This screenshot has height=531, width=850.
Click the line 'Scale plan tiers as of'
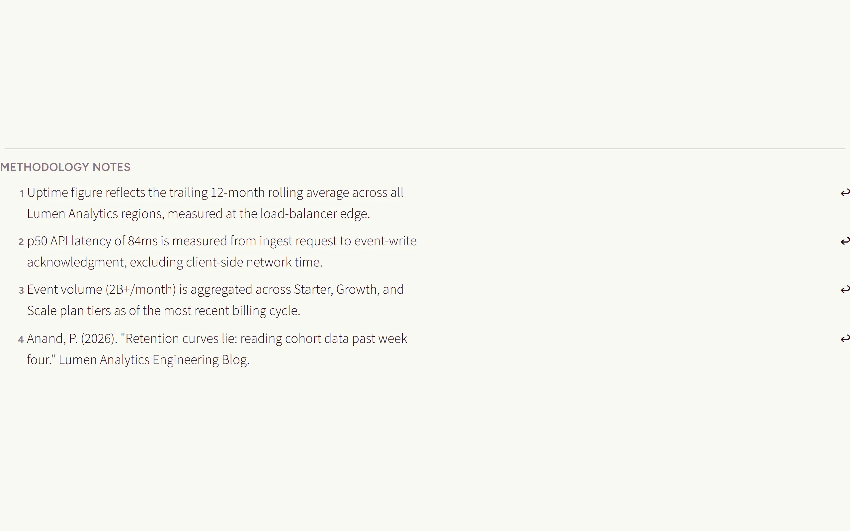tap(164, 310)
